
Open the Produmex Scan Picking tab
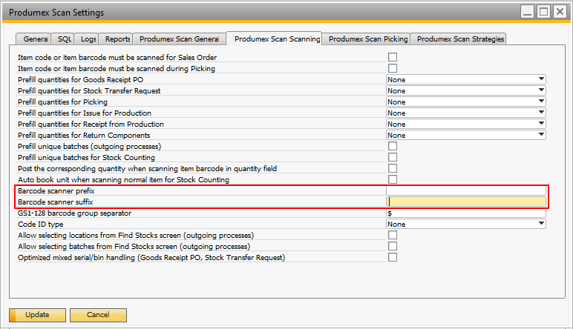point(367,39)
